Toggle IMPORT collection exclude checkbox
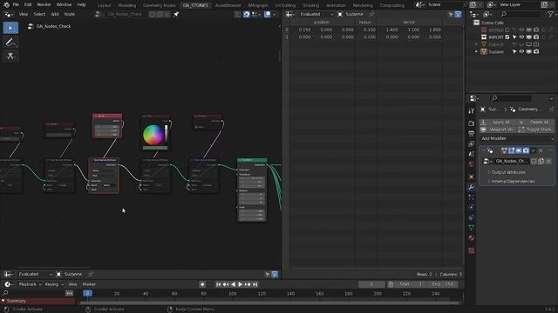Screen dimensions: 558x313 tap(507, 37)
